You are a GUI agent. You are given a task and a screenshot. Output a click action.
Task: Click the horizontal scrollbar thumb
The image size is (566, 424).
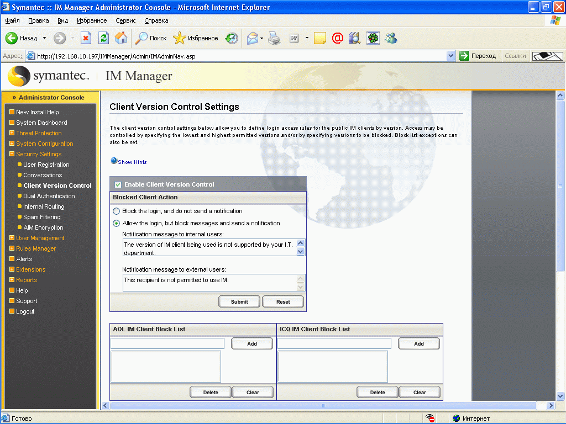click(324, 406)
